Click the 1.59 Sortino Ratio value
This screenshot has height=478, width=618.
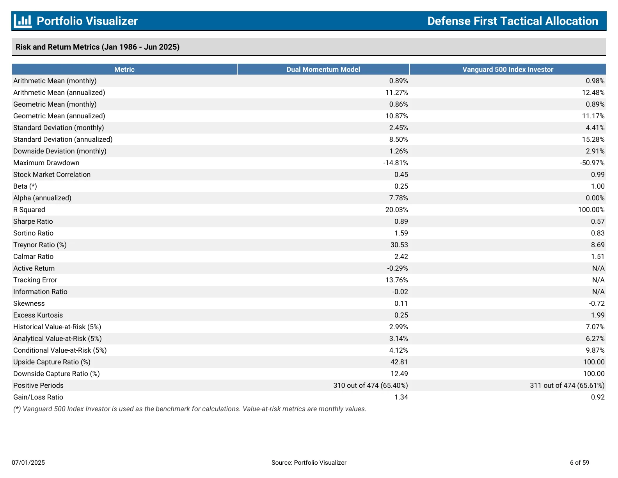[401, 233]
